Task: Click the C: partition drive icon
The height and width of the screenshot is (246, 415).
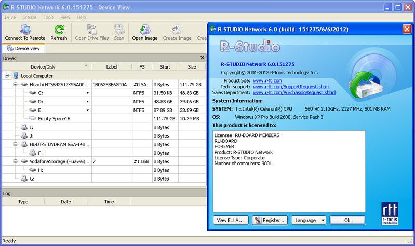Action: [x=33, y=93]
